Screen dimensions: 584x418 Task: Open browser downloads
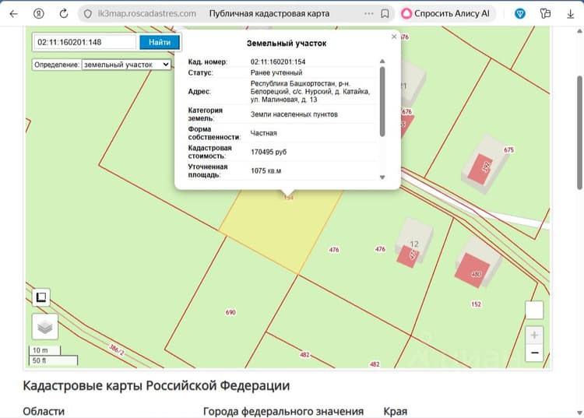click(x=570, y=14)
